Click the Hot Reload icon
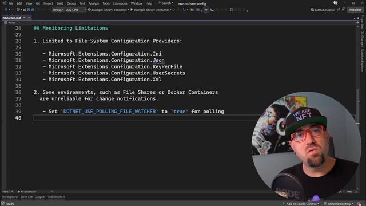Screen dimensions: 366x206 pos(184,10)
